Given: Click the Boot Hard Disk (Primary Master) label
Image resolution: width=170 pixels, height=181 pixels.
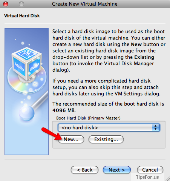Looking at the screenshot, I should pyautogui.click(x=88, y=118).
